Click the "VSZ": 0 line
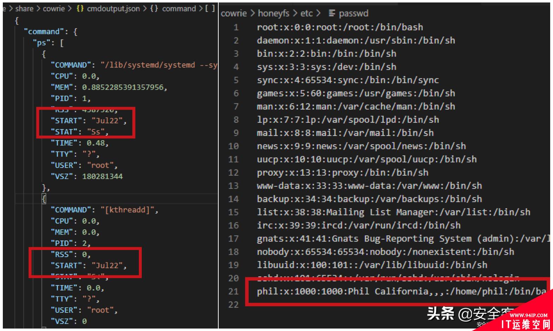Image resolution: width=553 pixels, height=331 pixels. tap(69, 321)
